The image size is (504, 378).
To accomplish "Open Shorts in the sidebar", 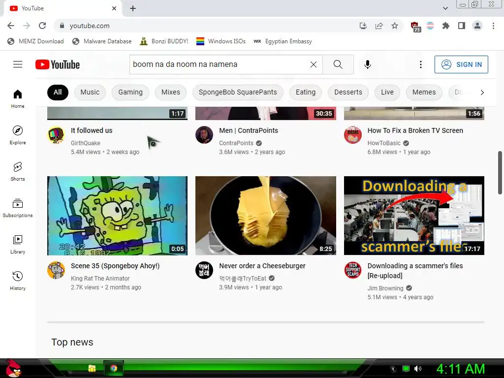I will click(18, 171).
